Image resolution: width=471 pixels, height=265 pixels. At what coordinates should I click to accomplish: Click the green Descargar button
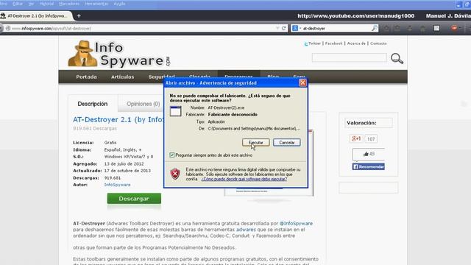[x=134, y=199]
